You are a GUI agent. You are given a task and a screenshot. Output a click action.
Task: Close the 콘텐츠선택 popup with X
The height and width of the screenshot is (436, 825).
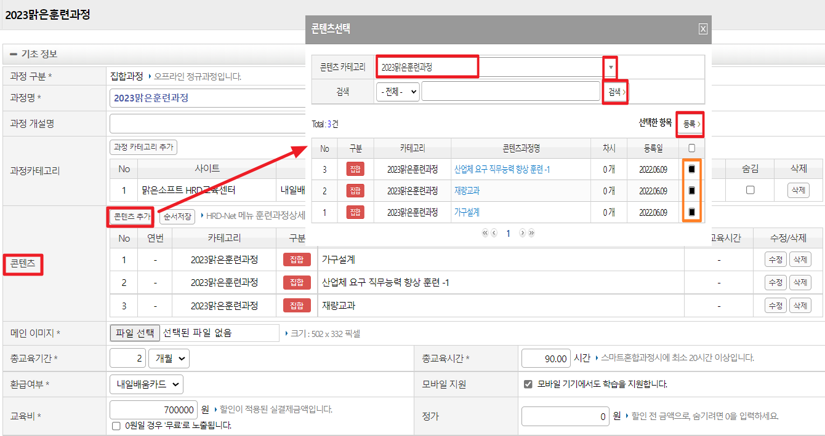click(x=703, y=29)
